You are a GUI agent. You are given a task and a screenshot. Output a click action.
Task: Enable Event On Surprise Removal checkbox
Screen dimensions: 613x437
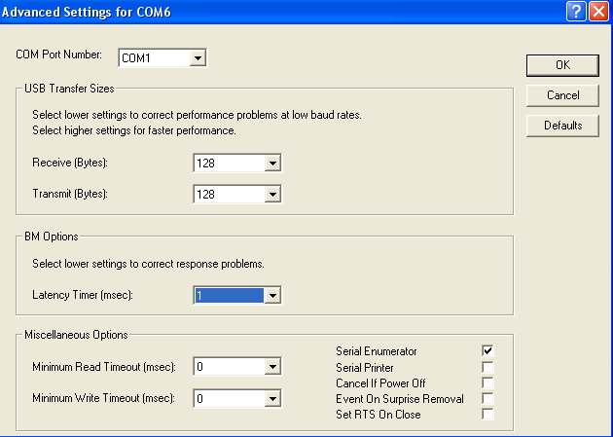(487, 399)
